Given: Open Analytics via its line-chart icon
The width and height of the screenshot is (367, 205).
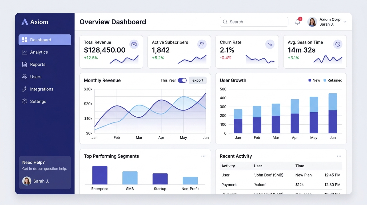Looking at the screenshot, I should (25, 52).
